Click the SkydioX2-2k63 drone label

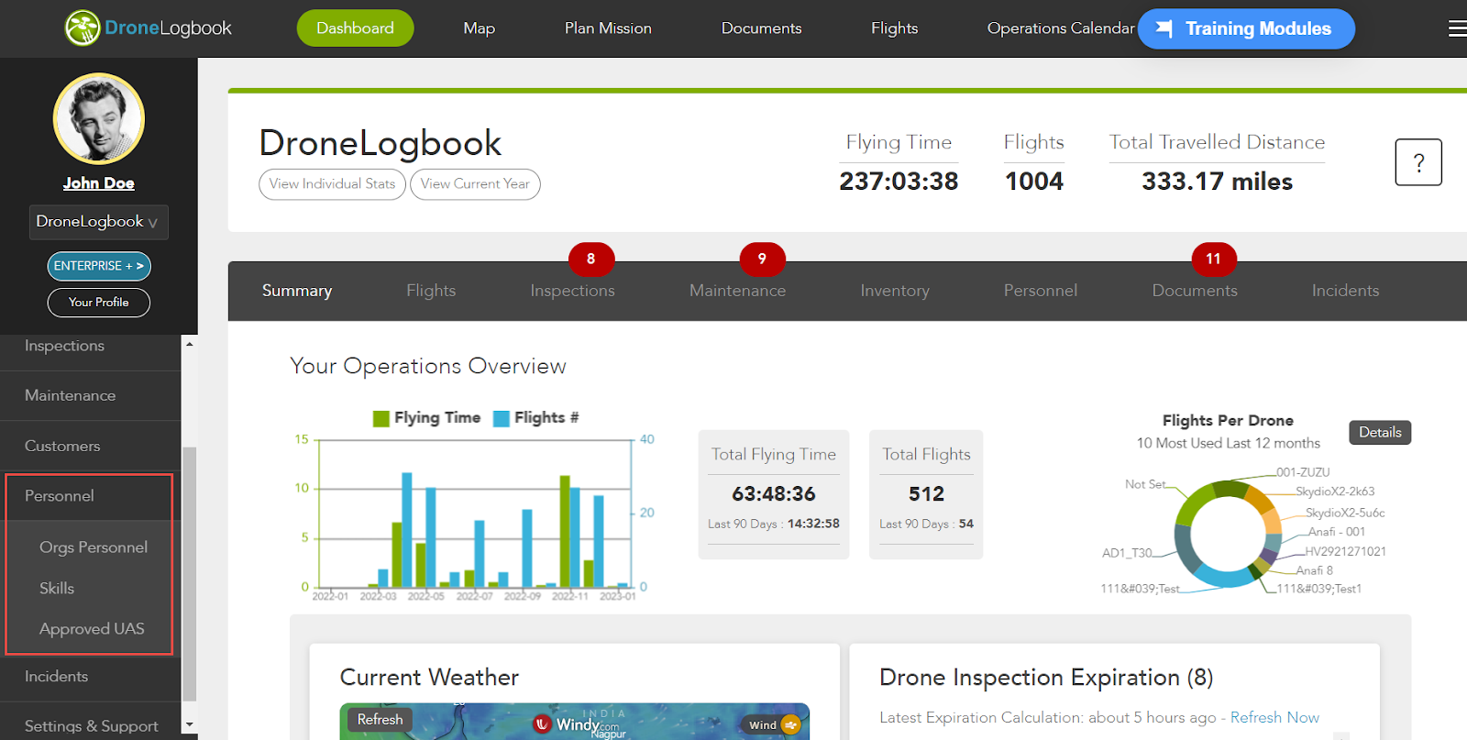[x=1335, y=491]
